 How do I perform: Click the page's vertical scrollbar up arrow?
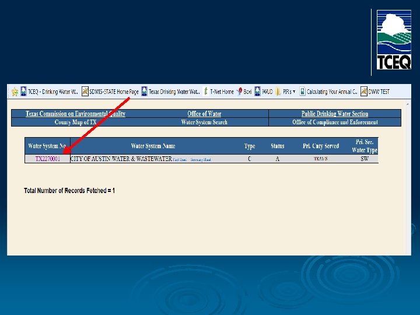pyautogui.click(x=408, y=104)
